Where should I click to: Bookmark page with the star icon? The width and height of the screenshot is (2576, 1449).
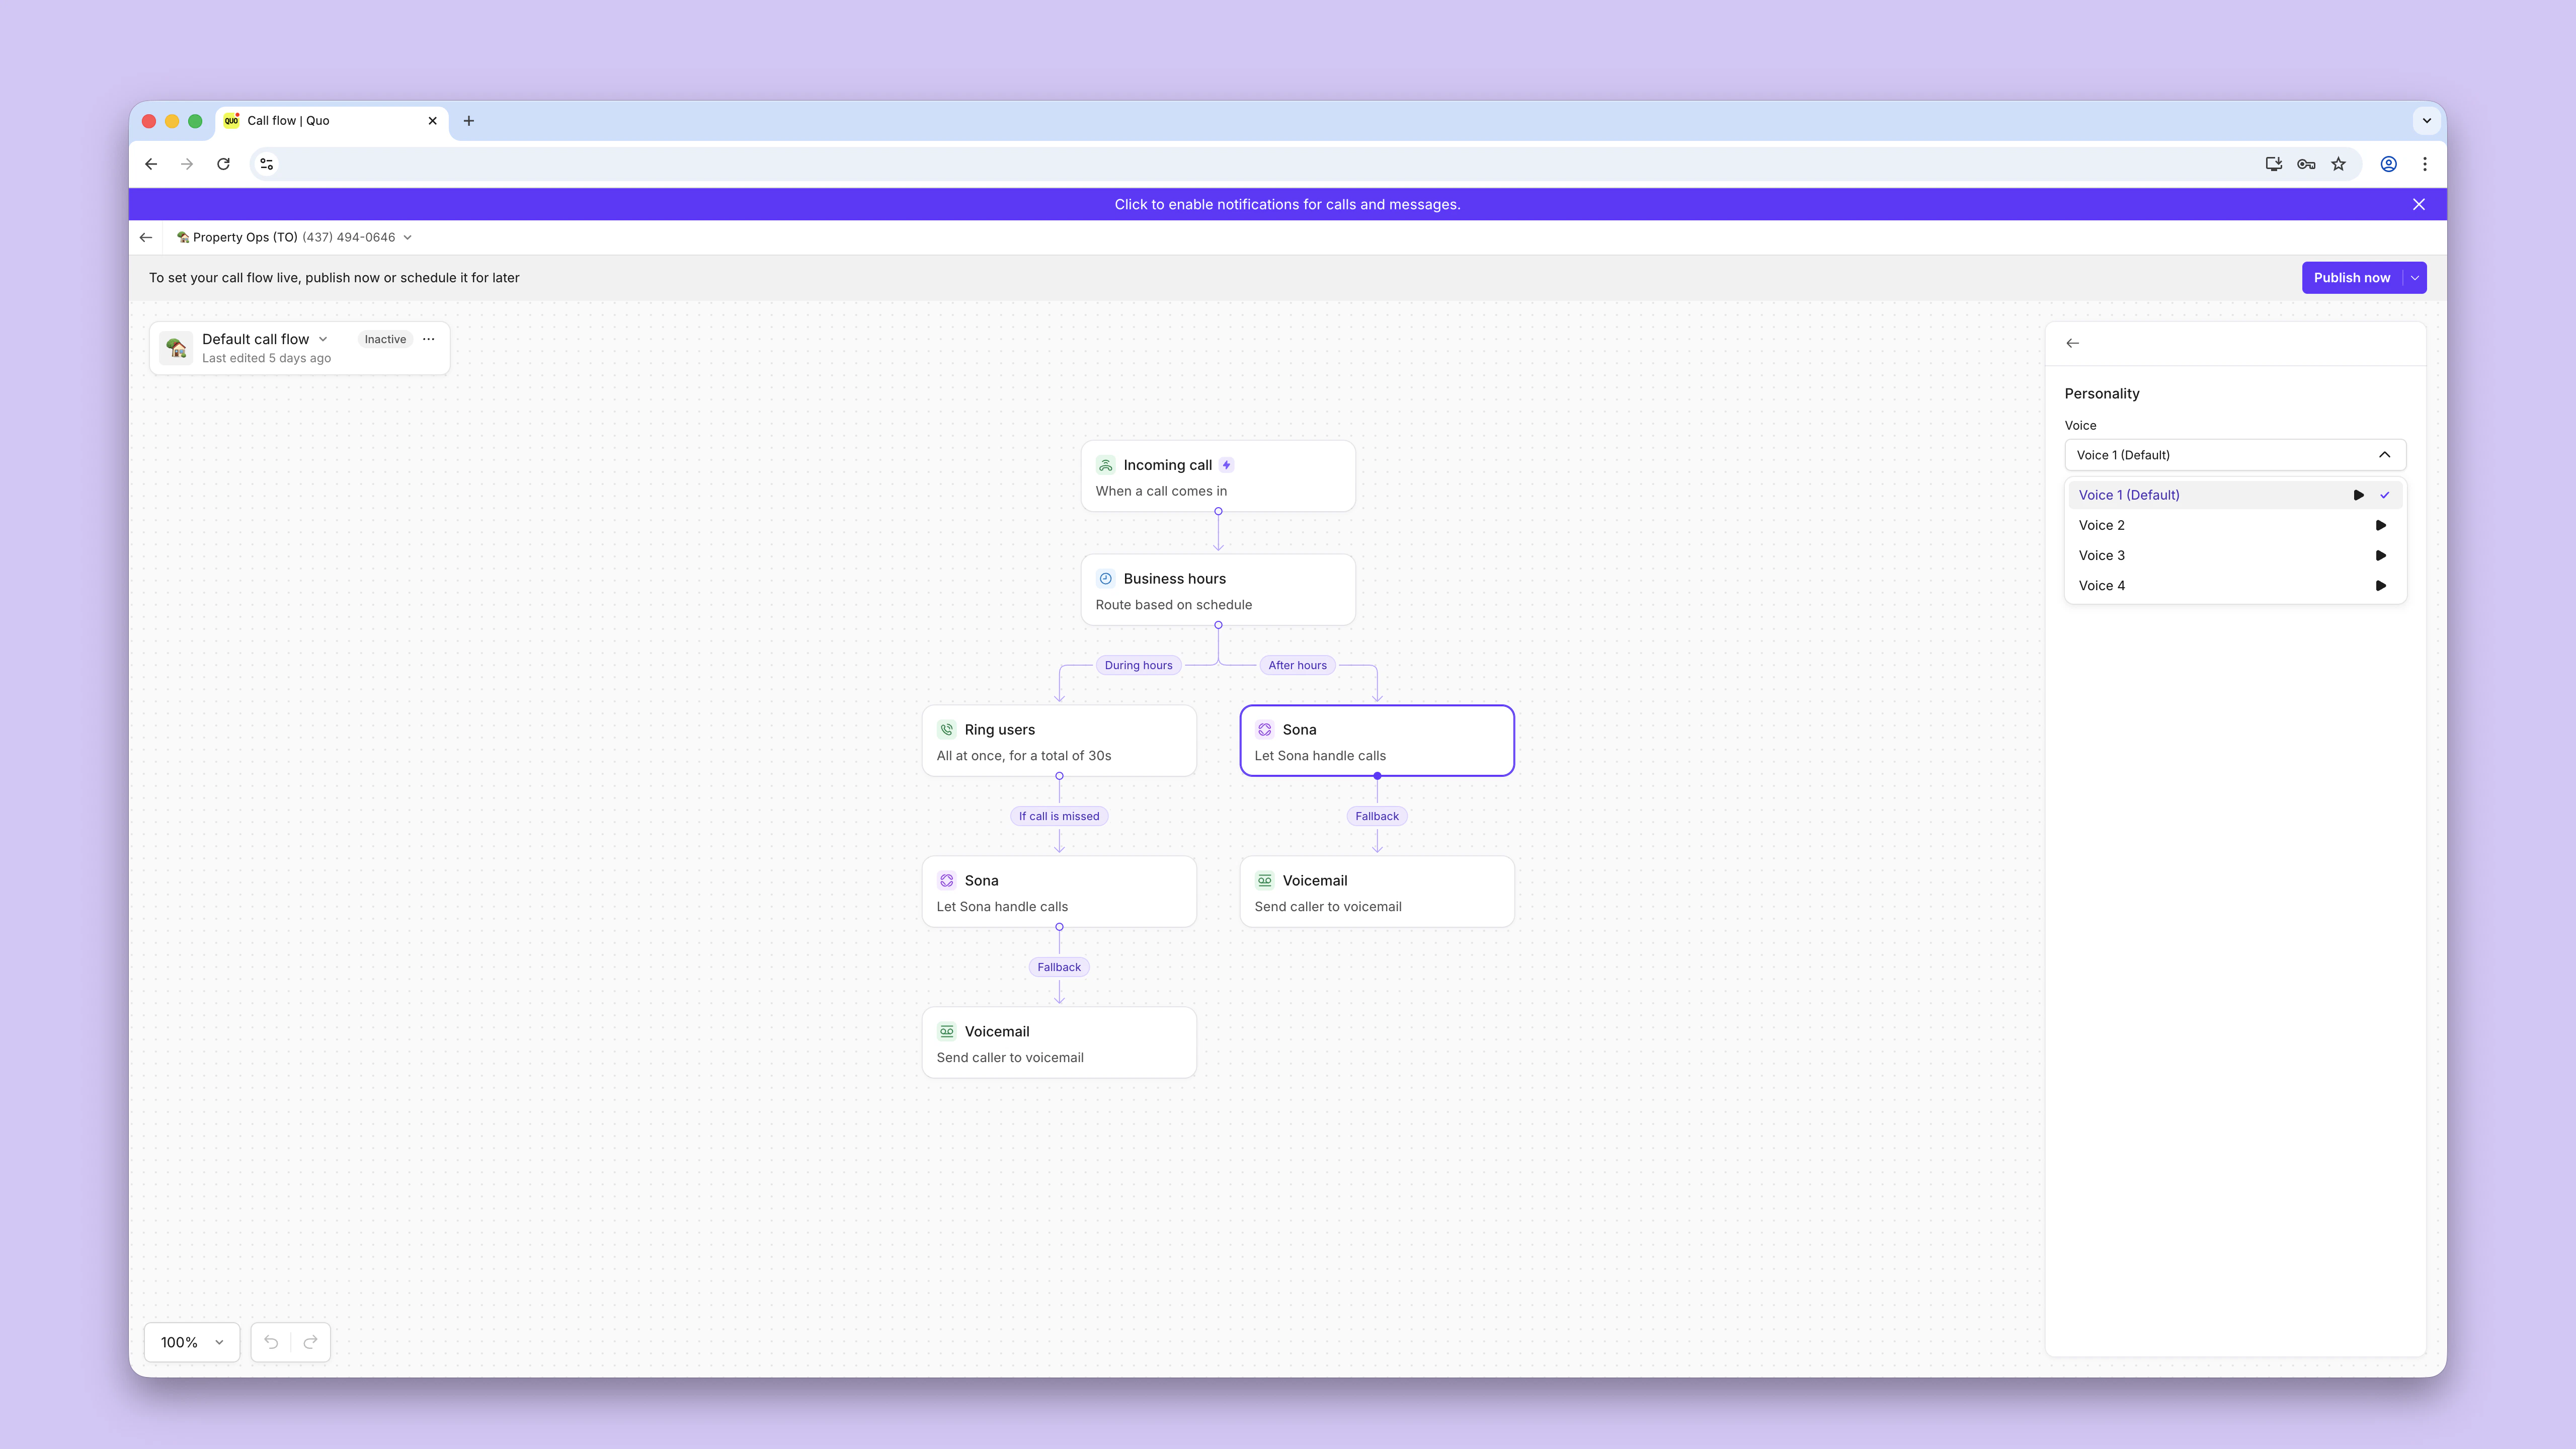[x=2338, y=164]
